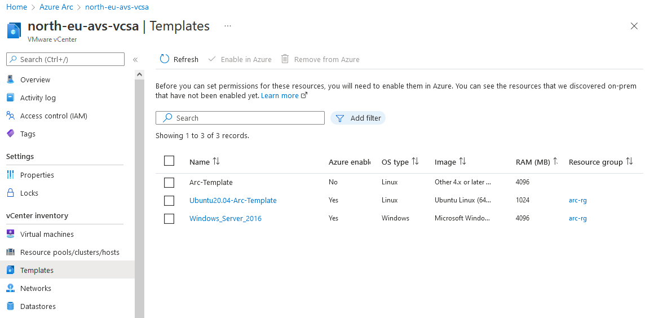Click Remove from Azure command
650x318 pixels.
pyautogui.click(x=320, y=59)
